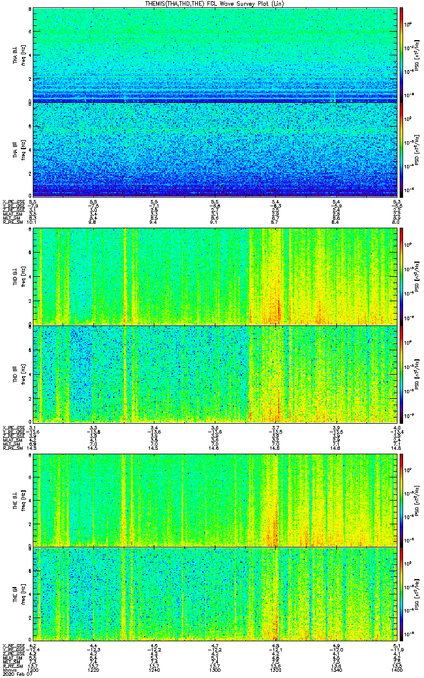Click the color bar beside THA B-perpendicular panel
424x678 pixels.
[402, 54]
